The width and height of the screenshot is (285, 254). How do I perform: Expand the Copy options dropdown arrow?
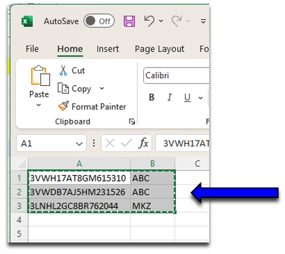click(x=102, y=88)
